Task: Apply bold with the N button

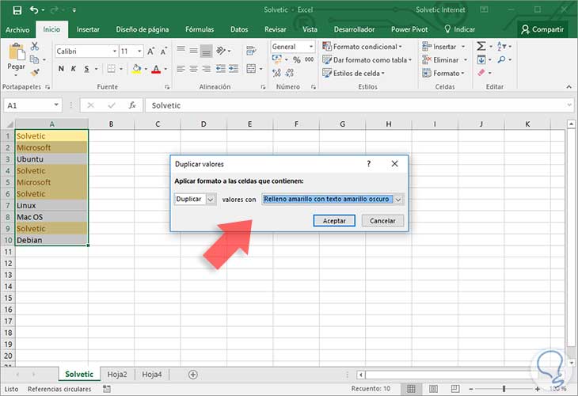Action: point(61,70)
